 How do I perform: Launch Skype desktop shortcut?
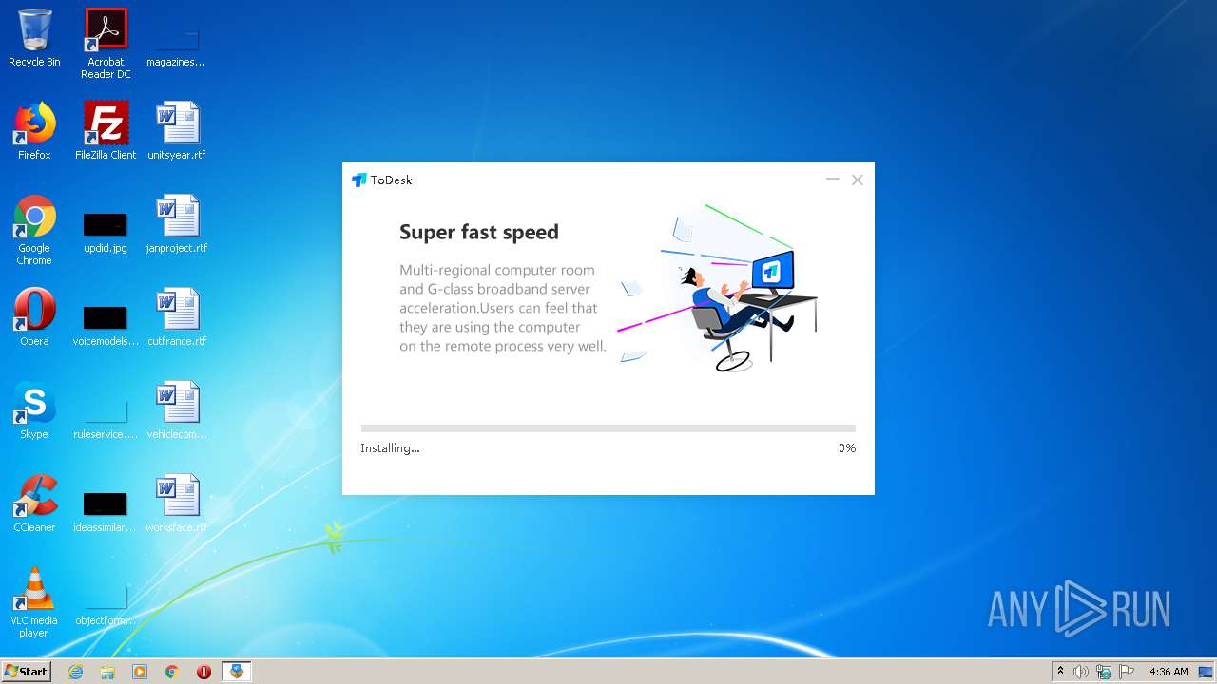[34, 410]
